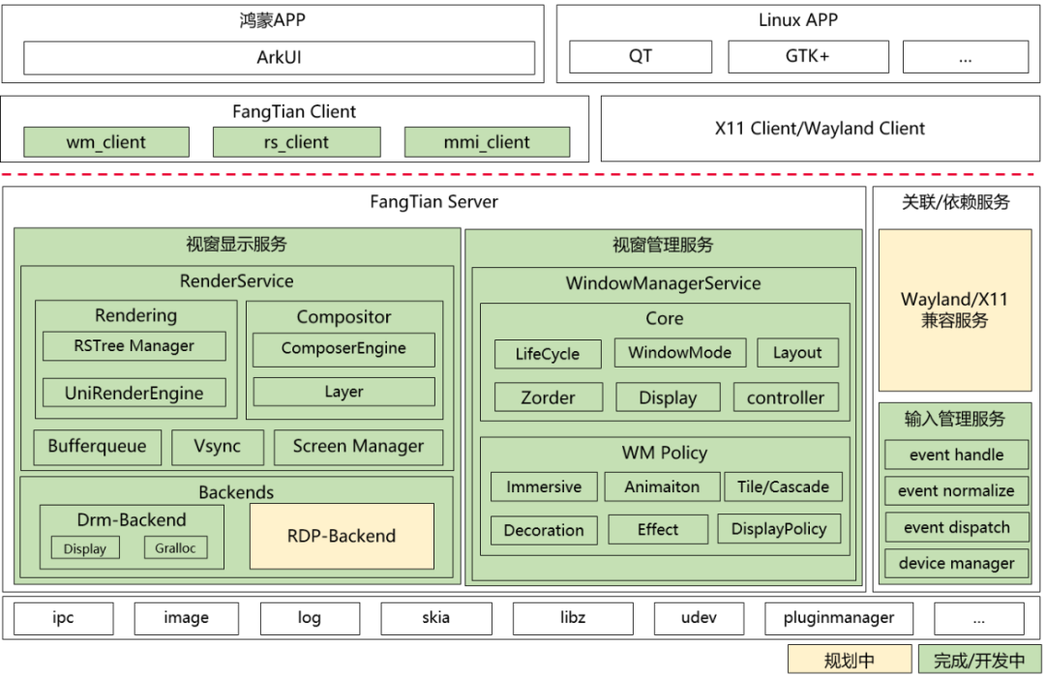Select the event dispatch block
Image resolution: width=1045 pixels, height=676 pixels.
click(x=956, y=527)
